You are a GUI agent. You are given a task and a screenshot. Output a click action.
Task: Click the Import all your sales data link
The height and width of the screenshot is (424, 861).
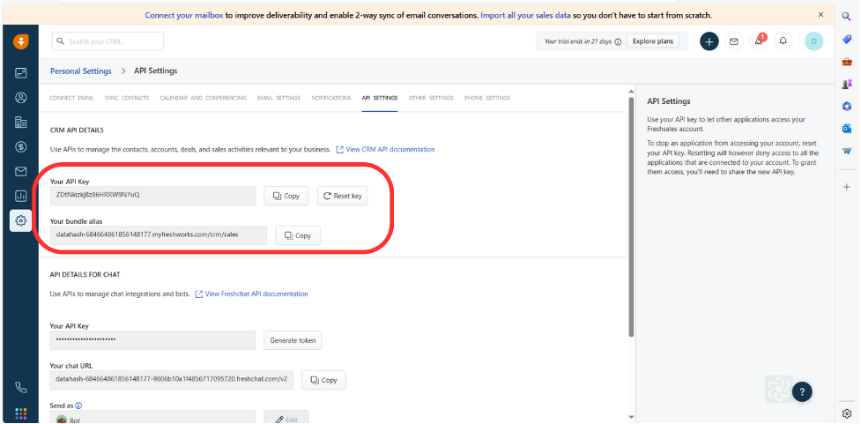pyautogui.click(x=525, y=15)
